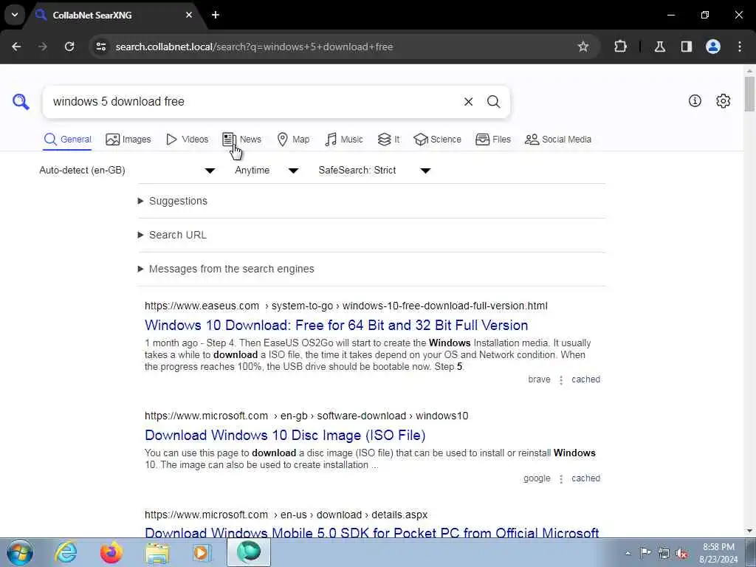Switch to the It tab
Image resolution: width=756 pixels, height=567 pixels.
coord(388,140)
